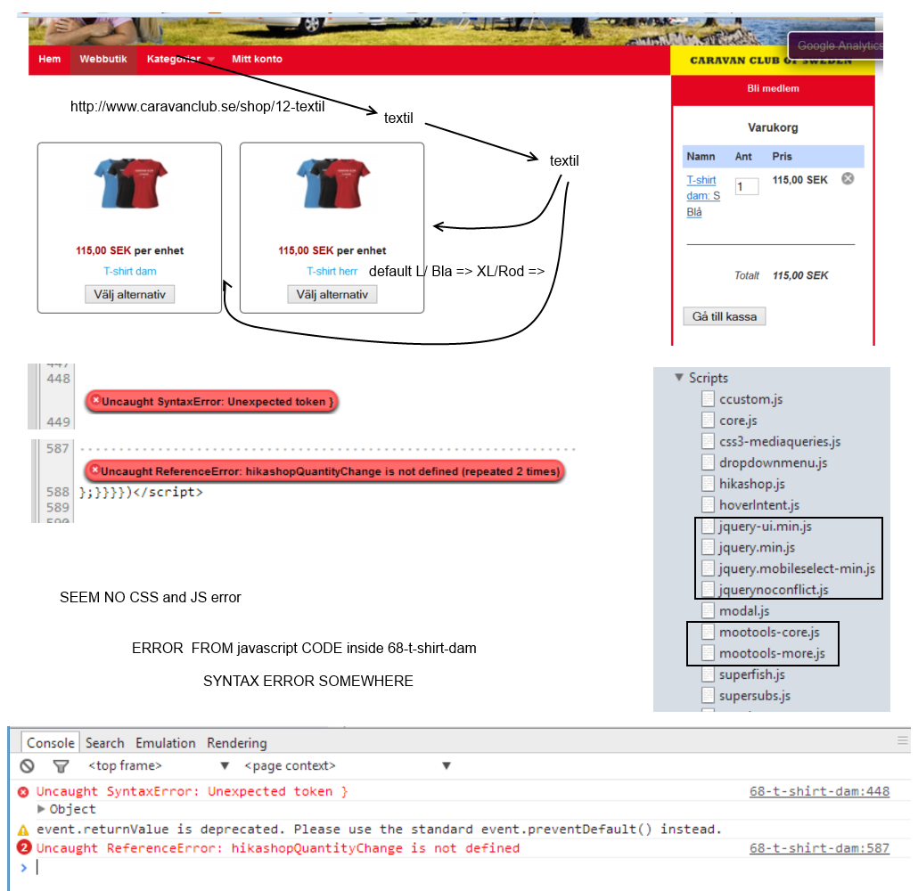Open the T-shirt dam product link
Viewport: 918px width, 891px height.
[x=130, y=271]
